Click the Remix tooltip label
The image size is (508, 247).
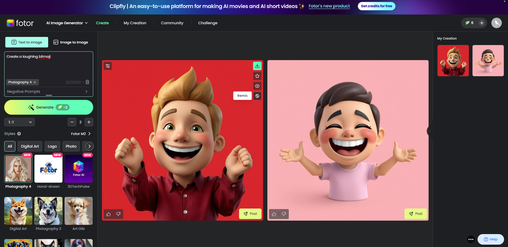[242, 96]
